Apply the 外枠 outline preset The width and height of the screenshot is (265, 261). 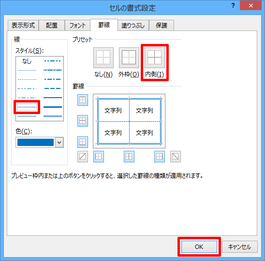(x=129, y=58)
